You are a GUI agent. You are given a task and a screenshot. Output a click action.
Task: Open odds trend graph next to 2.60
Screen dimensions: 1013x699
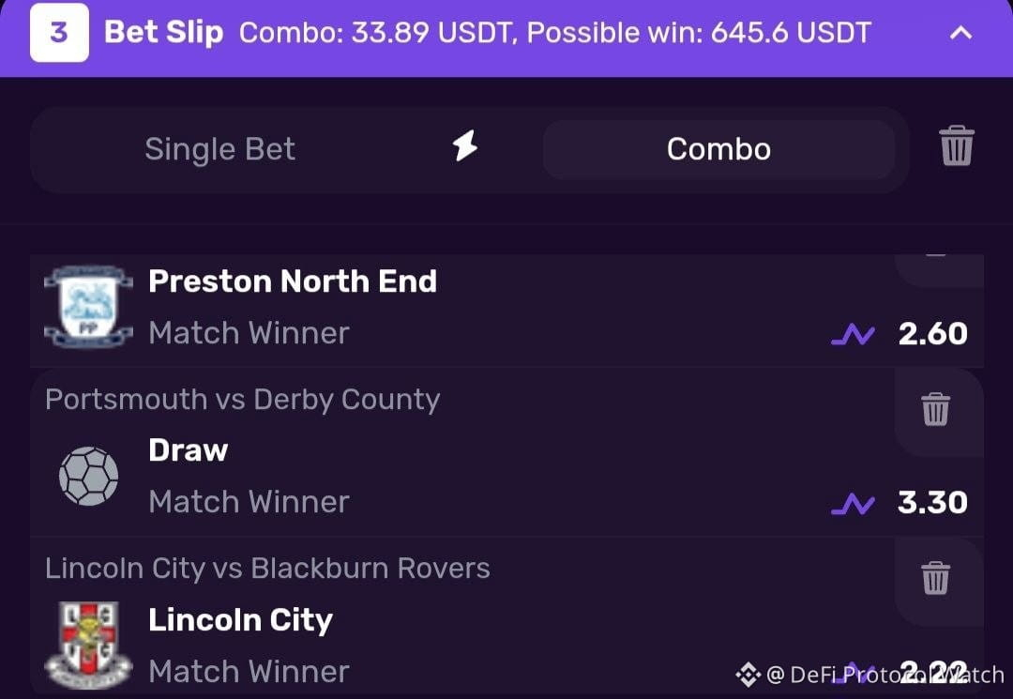[853, 334]
